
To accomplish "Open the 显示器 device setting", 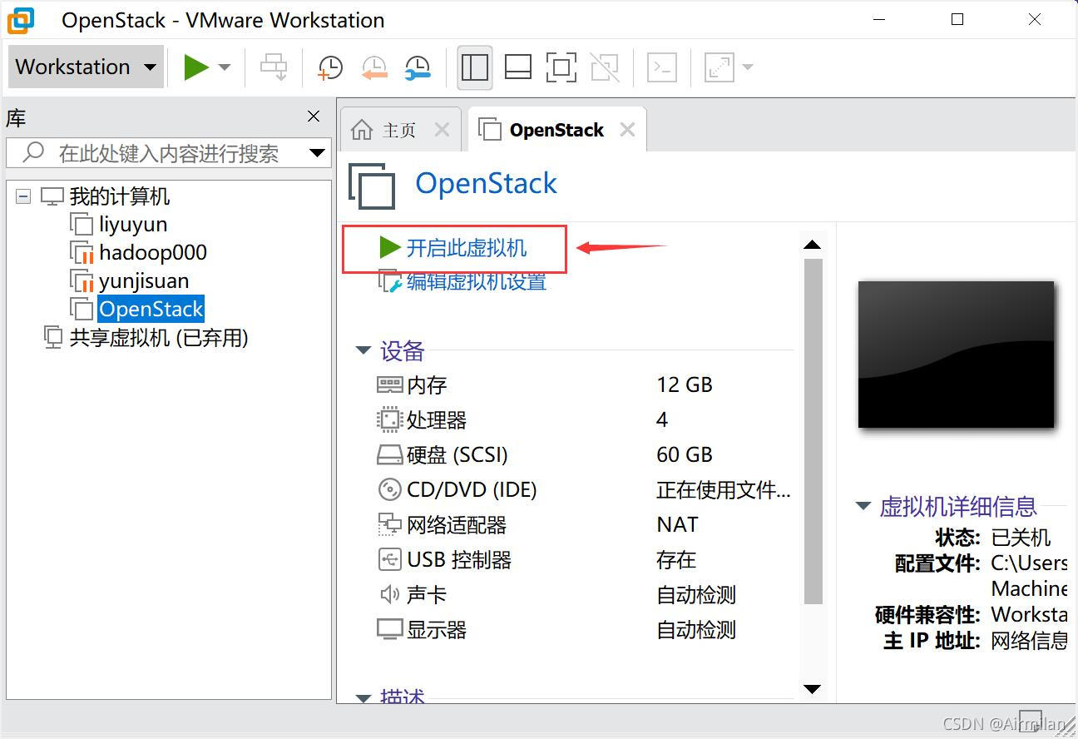I will 437,630.
